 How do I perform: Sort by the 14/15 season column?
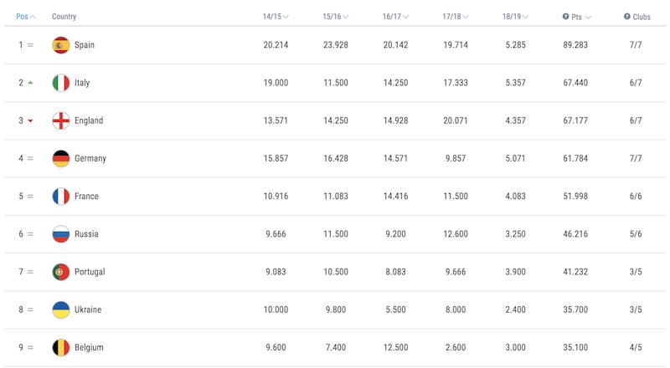click(x=276, y=17)
